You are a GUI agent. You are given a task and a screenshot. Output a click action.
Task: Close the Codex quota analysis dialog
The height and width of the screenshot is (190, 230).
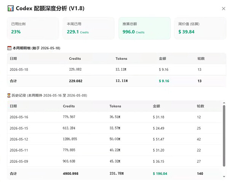[x=224, y=9]
